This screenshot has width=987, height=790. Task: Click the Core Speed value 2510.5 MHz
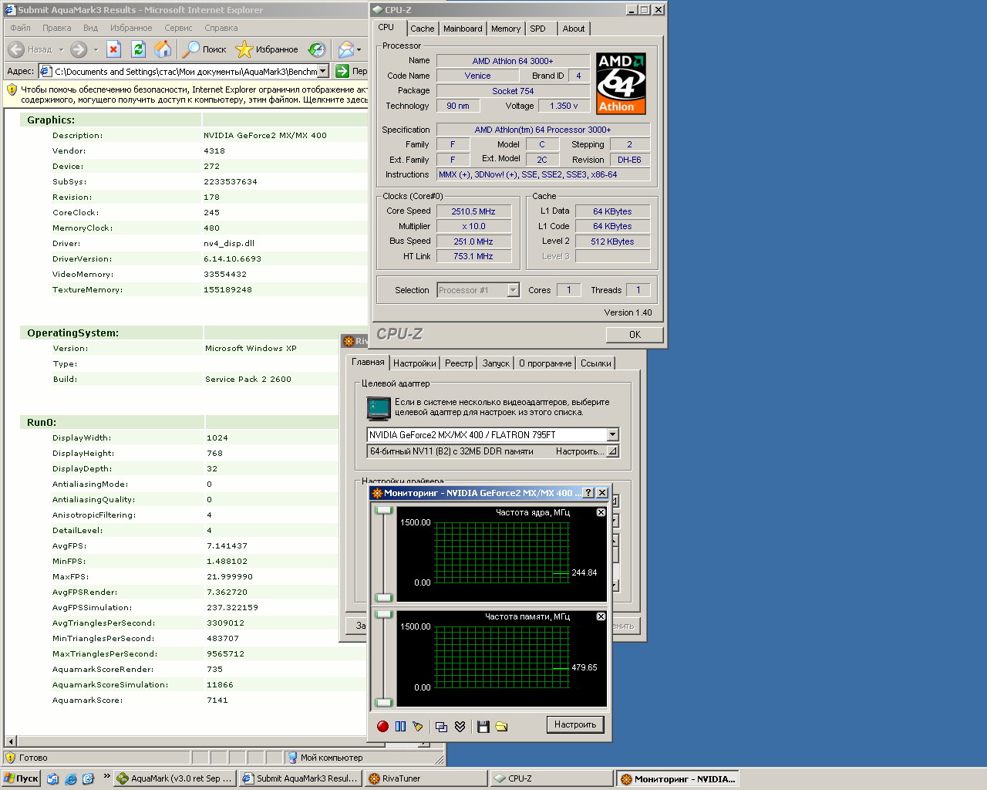(473, 211)
